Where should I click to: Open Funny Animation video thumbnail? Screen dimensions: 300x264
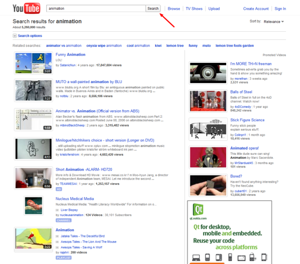[33, 63]
